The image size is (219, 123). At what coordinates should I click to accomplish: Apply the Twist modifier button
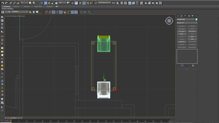[x=192, y=39]
